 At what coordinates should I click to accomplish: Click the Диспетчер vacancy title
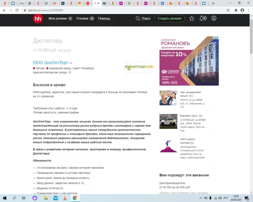click(x=47, y=41)
